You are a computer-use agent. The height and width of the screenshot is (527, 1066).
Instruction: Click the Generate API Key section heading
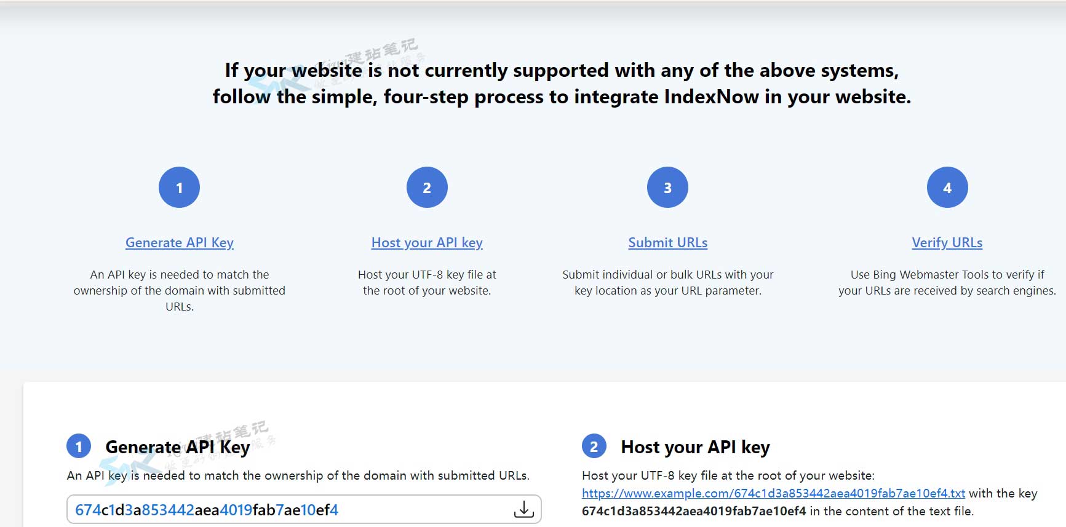(177, 447)
